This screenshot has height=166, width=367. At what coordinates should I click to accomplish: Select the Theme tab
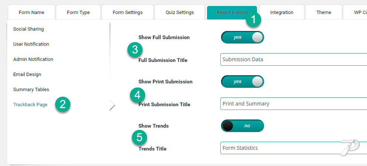tap(324, 12)
